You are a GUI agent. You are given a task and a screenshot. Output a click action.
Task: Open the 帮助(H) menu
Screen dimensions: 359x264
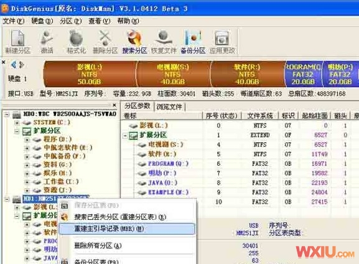pyautogui.click(x=128, y=21)
